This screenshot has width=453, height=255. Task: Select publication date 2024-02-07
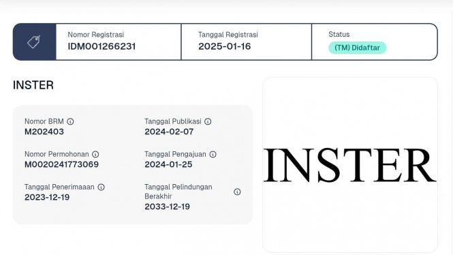tap(169, 132)
